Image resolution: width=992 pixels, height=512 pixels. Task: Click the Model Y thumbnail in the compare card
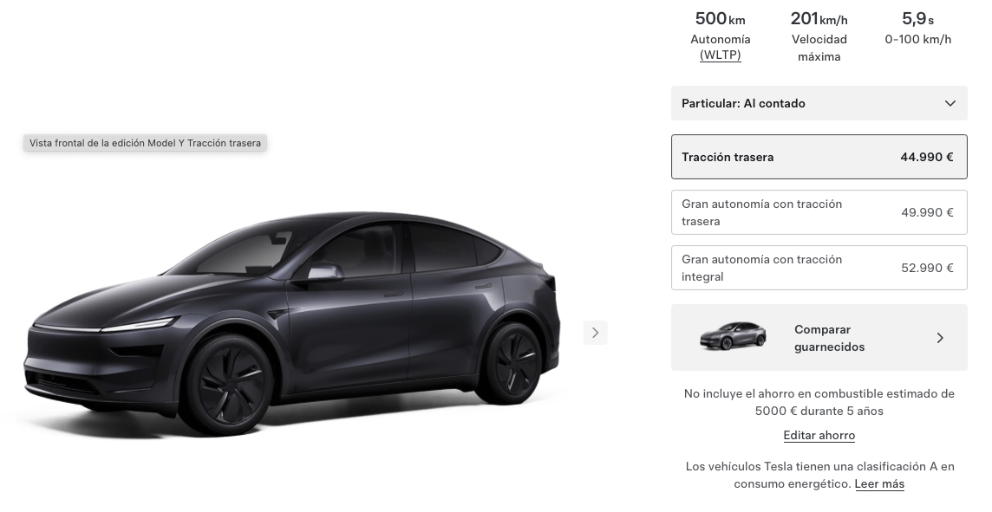(x=733, y=336)
